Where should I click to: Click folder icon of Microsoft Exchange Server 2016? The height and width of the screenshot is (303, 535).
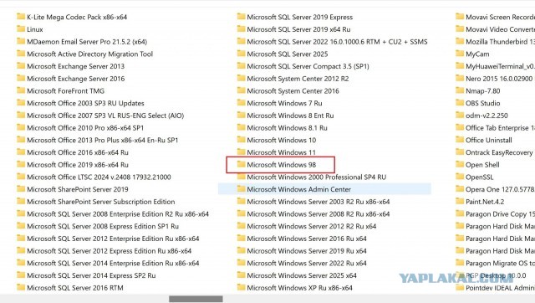pos(21,78)
